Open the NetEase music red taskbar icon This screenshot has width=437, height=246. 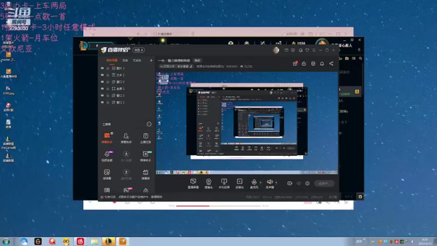pyautogui.click(x=80, y=242)
